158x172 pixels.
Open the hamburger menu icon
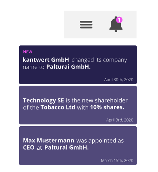pos(86,25)
